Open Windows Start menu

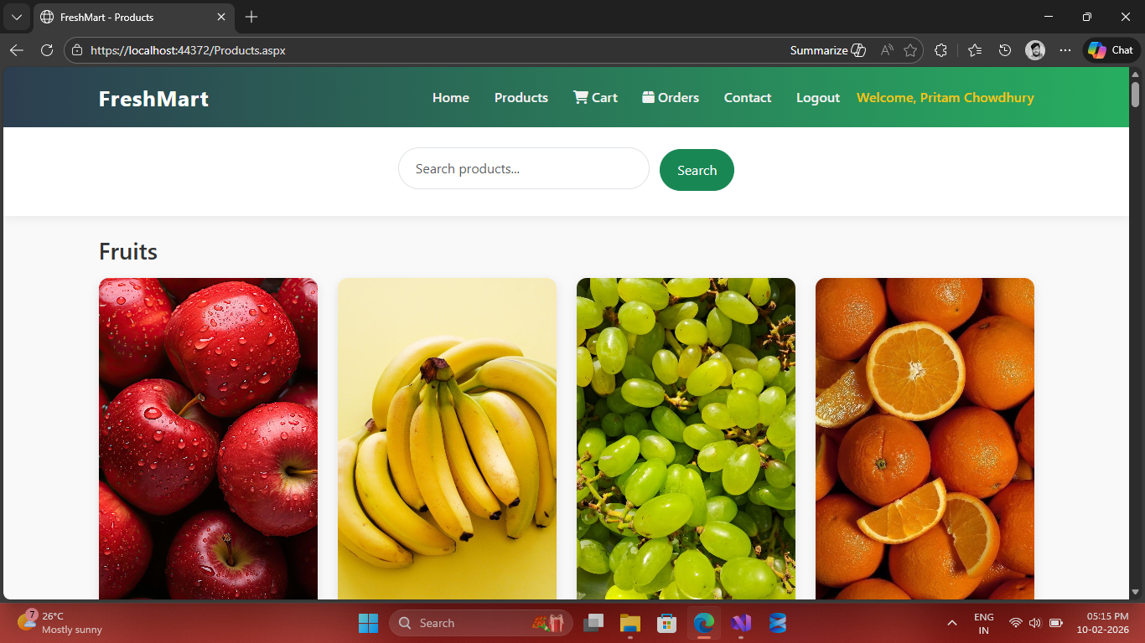(368, 623)
